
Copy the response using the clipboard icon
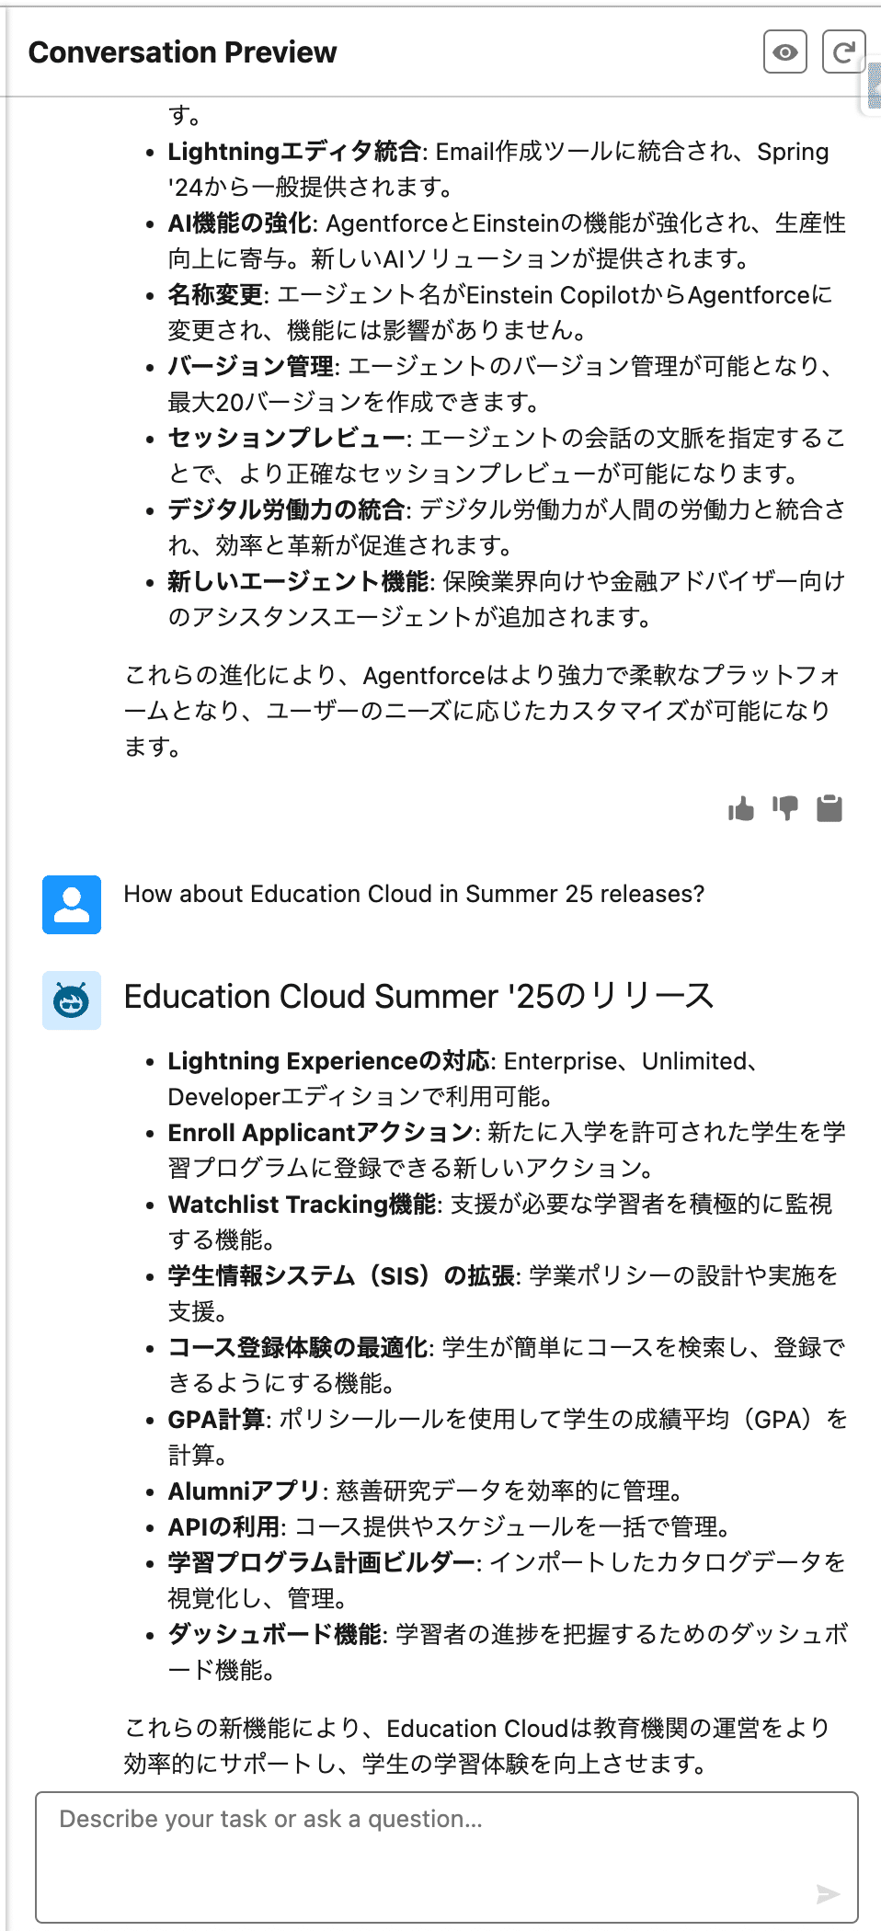(830, 809)
